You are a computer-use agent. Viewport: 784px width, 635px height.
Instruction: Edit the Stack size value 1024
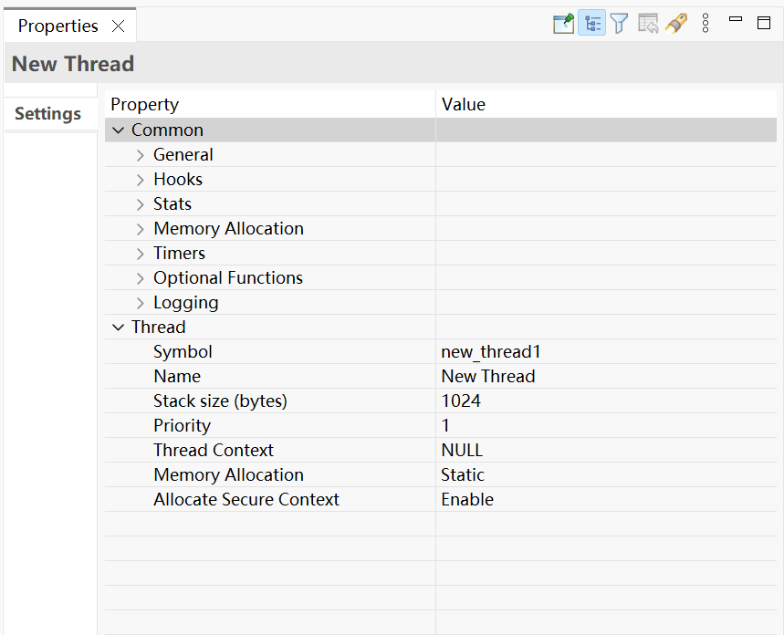coord(606,401)
